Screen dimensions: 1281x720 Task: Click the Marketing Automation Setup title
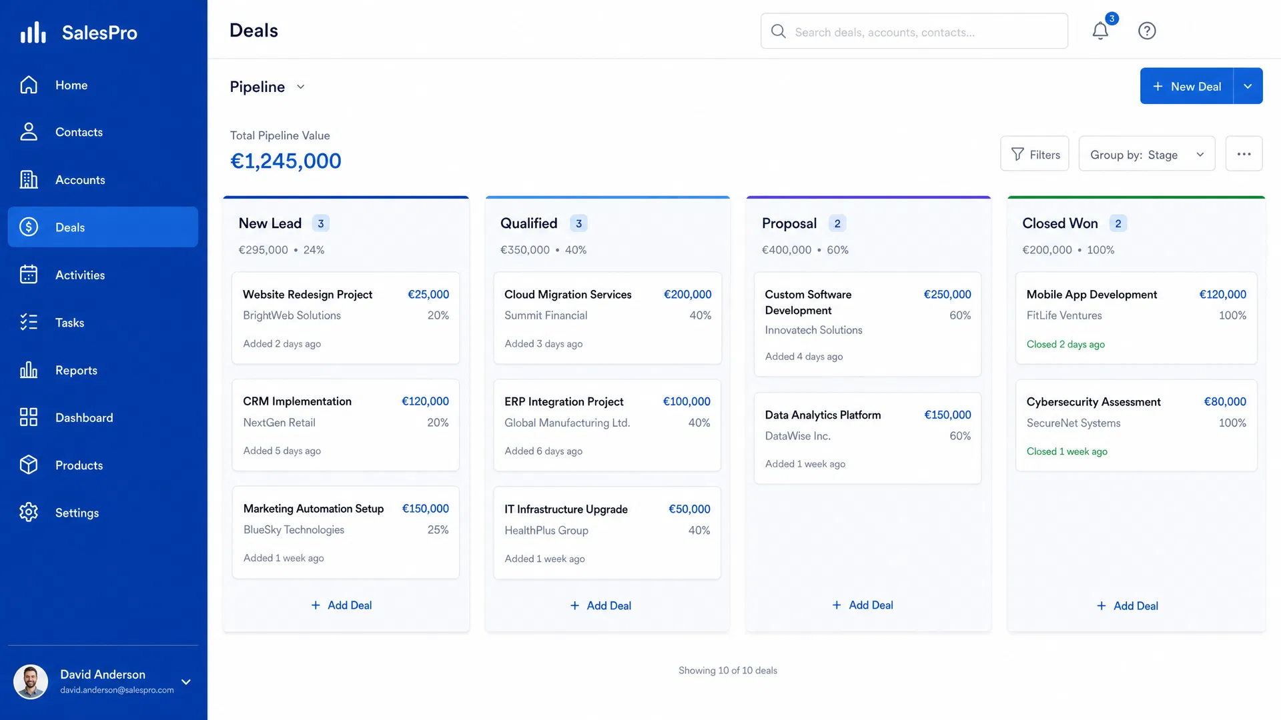pyautogui.click(x=314, y=509)
